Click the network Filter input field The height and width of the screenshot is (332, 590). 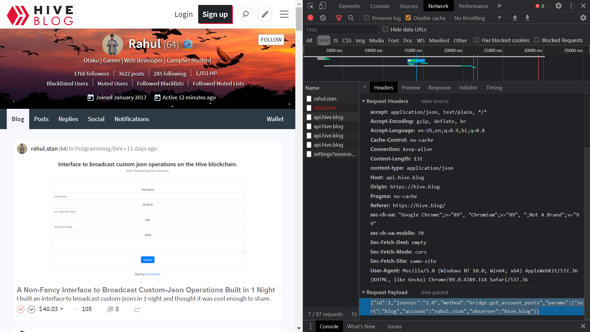tap(340, 30)
